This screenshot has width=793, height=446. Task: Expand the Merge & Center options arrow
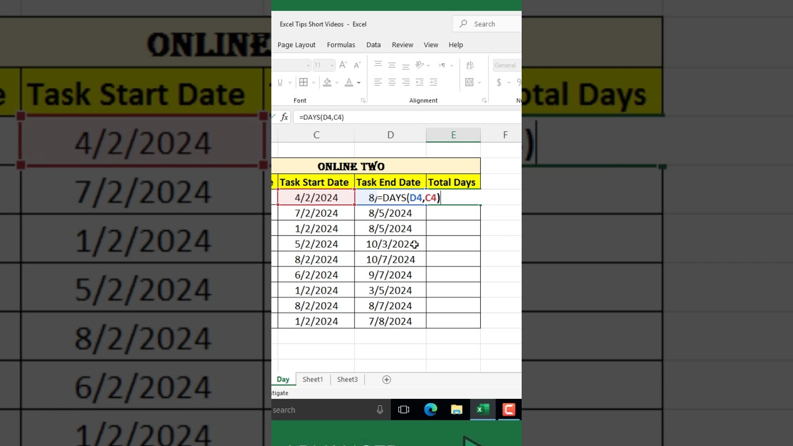[479, 82]
